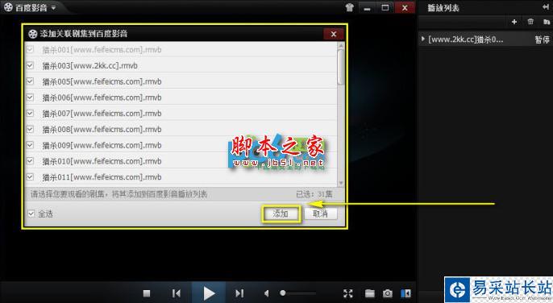Uncheck 猎杀006 episode checkbox
553x303 pixels.
tap(31, 97)
